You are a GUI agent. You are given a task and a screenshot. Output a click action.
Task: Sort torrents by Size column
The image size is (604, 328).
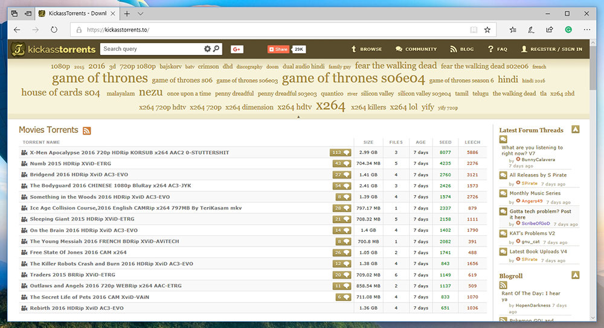(x=368, y=142)
